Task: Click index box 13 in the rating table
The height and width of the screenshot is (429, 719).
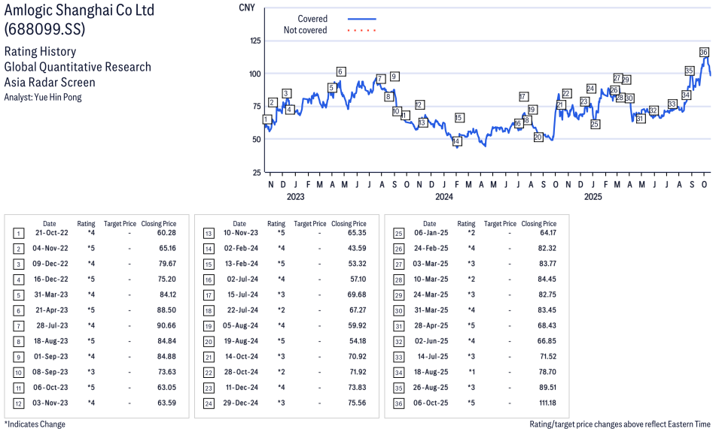Action: (x=209, y=233)
